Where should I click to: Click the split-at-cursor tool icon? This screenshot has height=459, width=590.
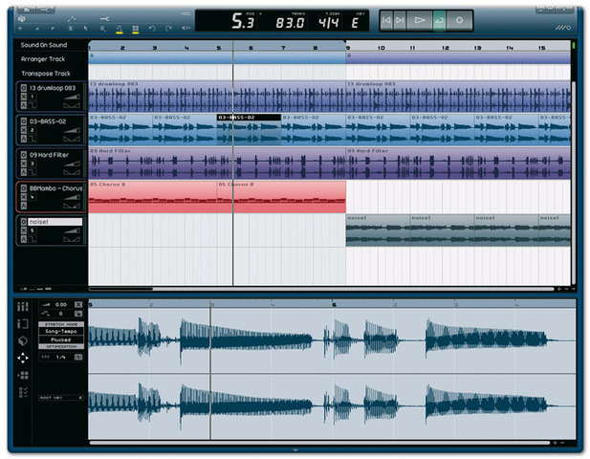click(71, 29)
